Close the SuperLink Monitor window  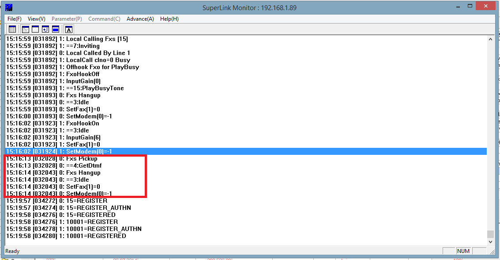485,6
